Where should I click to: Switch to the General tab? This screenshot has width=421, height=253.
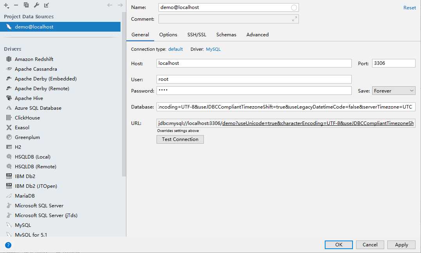pyautogui.click(x=140, y=35)
